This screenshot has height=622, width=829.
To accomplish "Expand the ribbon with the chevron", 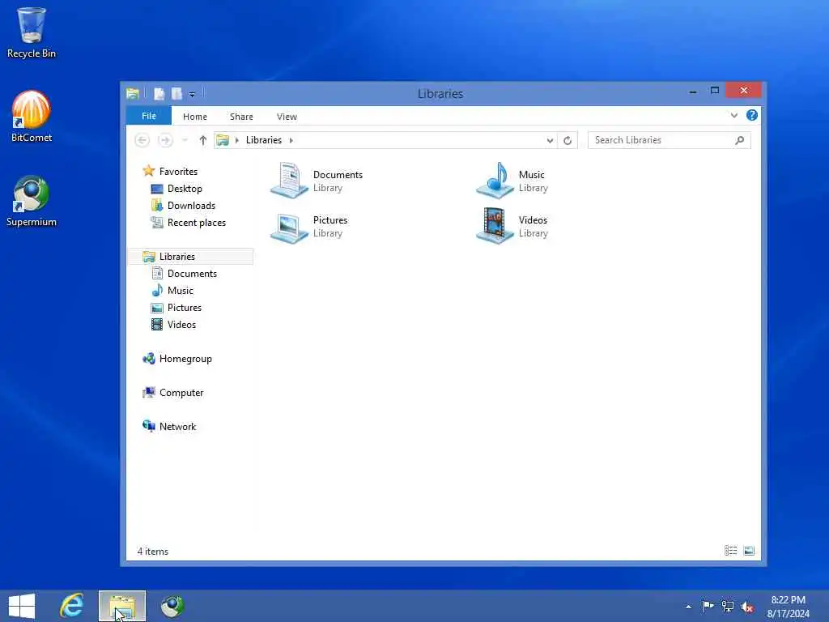I will pyautogui.click(x=733, y=115).
